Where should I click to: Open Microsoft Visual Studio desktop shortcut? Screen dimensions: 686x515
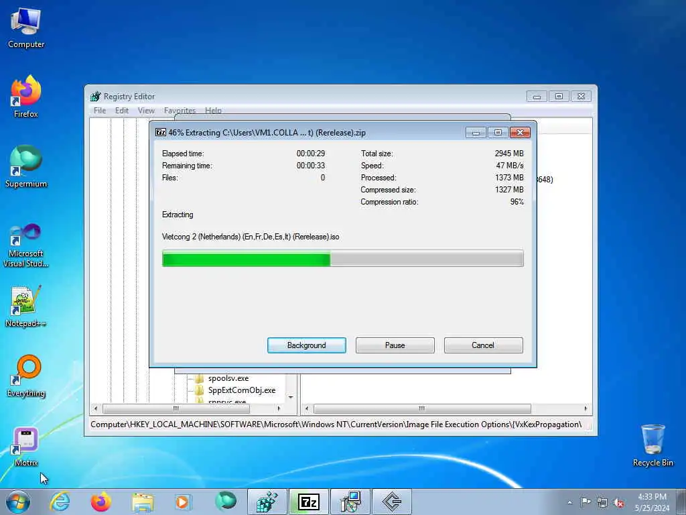coord(26,245)
